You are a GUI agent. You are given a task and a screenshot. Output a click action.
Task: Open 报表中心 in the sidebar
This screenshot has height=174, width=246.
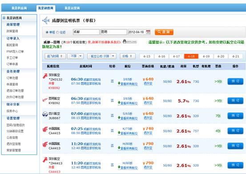[12, 111]
